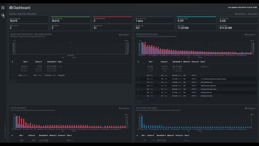The image size is (259, 146).
Task: Click the Static Files value 507
Action: click(138, 28)
